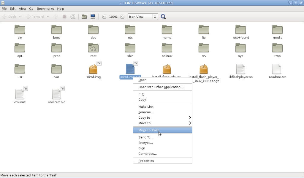Open the File menu
The width and height of the screenshot is (304, 178).
[x=4, y=9]
